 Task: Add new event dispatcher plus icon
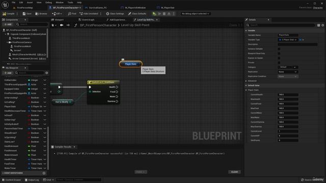pos(44,173)
